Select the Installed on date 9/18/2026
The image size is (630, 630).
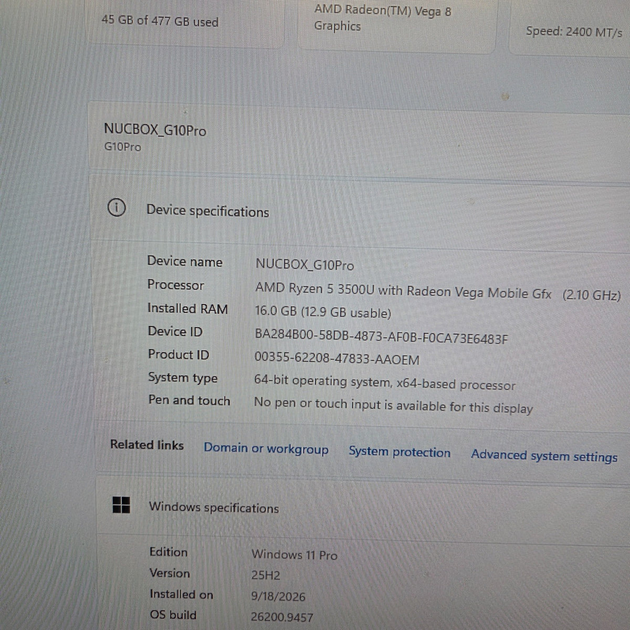coord(278,596)
